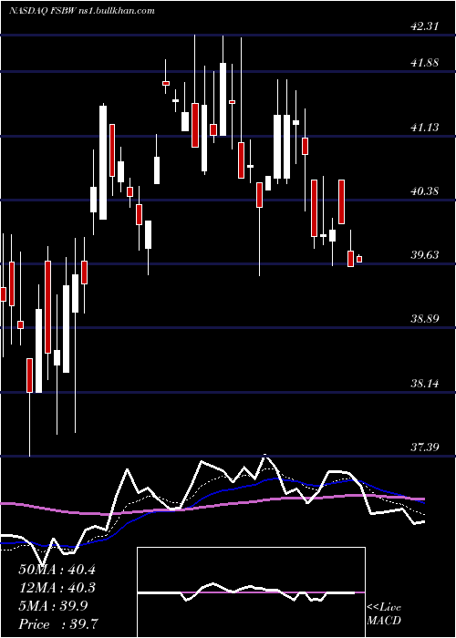
Task: Click the 12MA : 40.3 readout
Action: (57, 588)
